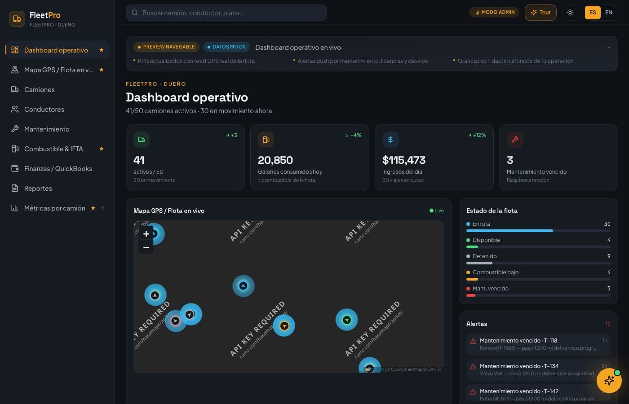Open the AI assistant floating sparkle button
This screenshot has width=629, height=404.
609,381
